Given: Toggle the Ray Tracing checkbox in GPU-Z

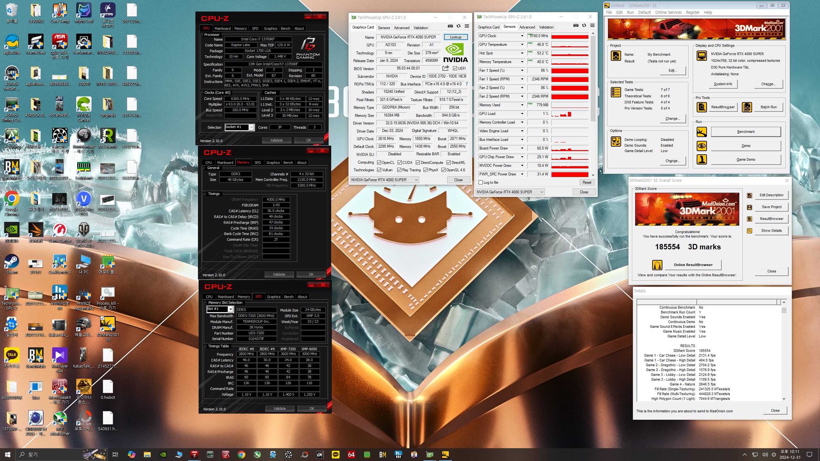Looking at the screenshot, I should [x=399, y=170].
